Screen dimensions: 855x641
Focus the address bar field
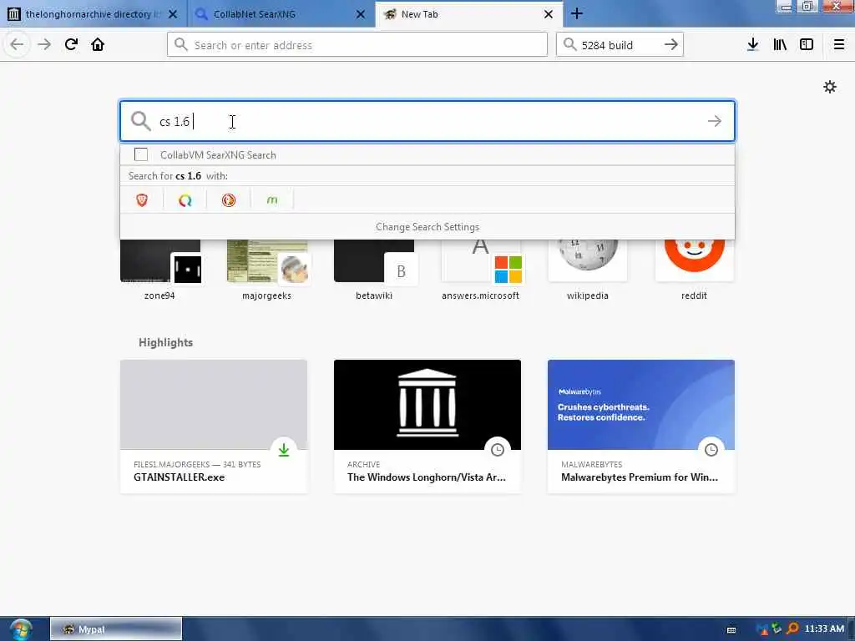(357, 45)
